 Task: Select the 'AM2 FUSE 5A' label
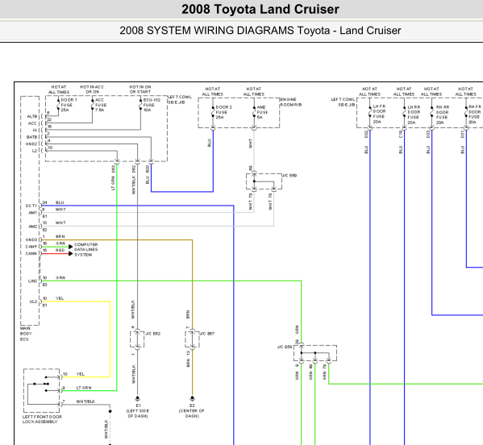pos(262,112)
